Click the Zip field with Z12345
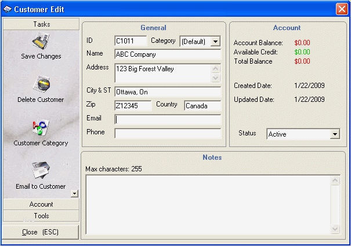 coord(133,106)
